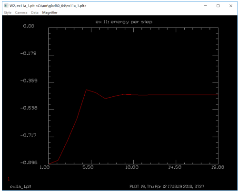Viewport: 239px width, 192px height.
Task: Click the 19.00 x-axis label
Action: [218, 167]
